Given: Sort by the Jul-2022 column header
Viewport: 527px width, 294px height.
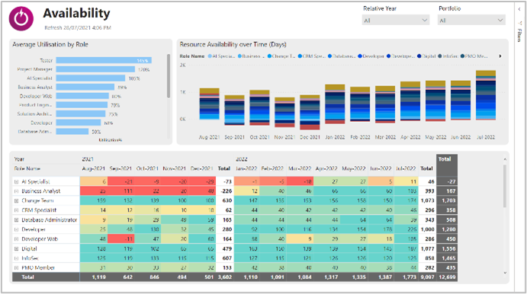Looking at the screenshot, I should [x=406, y=168].
